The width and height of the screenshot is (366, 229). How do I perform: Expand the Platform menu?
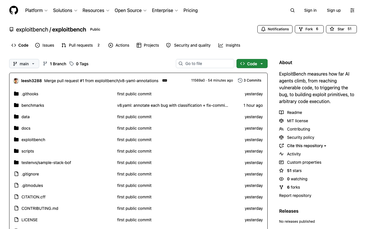pyautogui.click(x=36, y=10)
